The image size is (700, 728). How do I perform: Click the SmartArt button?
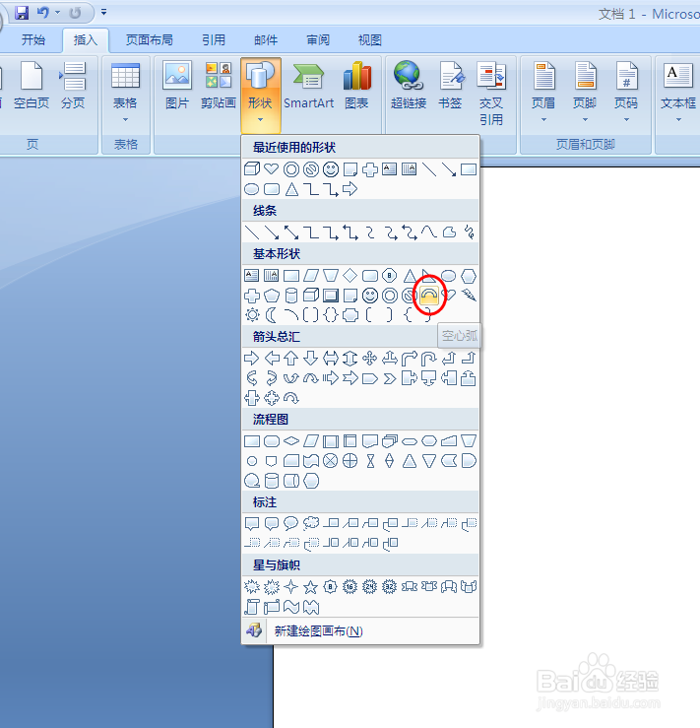(308, 87)
